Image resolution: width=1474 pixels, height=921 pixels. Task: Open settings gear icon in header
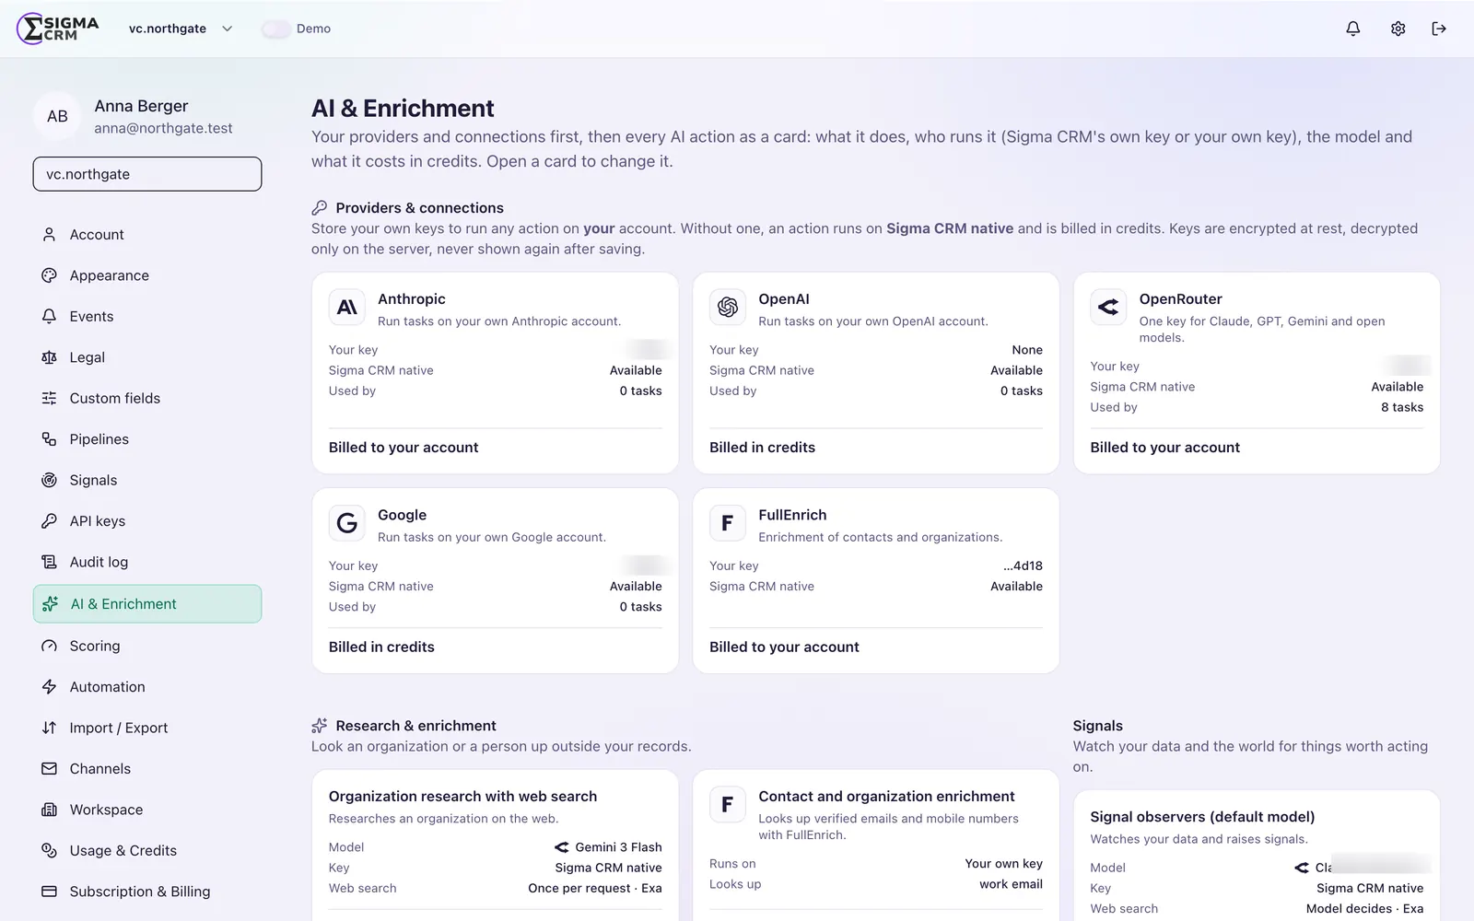(1398, 29)
